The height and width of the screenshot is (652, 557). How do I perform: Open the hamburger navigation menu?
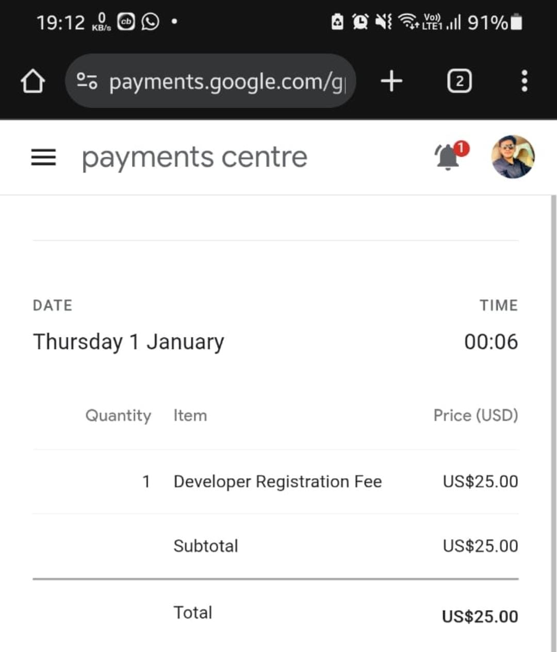pos(43,157)
